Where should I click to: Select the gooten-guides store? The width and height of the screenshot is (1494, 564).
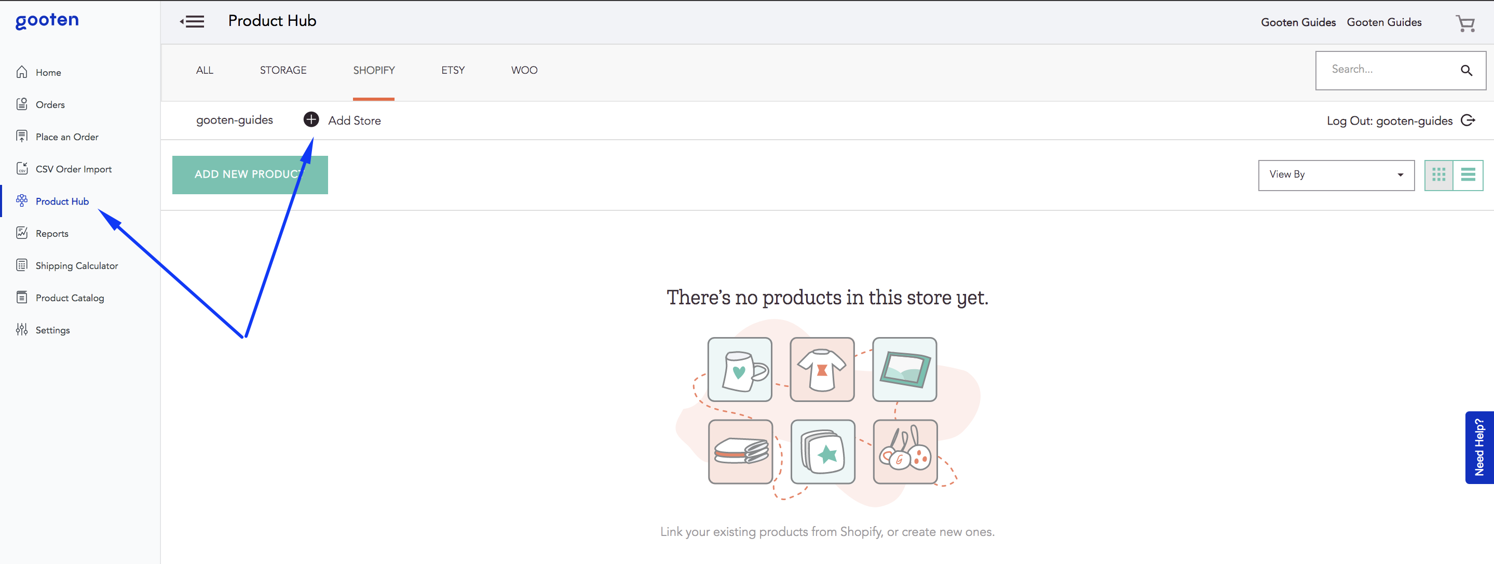tap(234, 120)
